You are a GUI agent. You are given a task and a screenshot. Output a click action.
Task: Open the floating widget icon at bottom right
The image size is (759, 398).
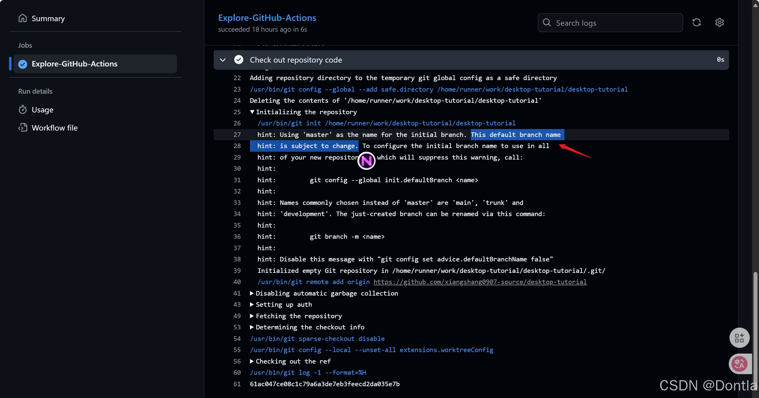(739, 338)
